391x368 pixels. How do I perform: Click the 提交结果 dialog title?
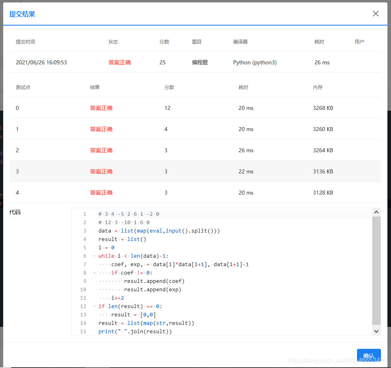pos(22,14)
